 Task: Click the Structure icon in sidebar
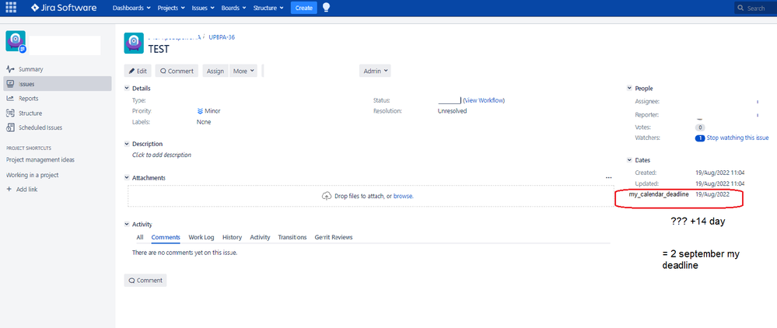10,113
